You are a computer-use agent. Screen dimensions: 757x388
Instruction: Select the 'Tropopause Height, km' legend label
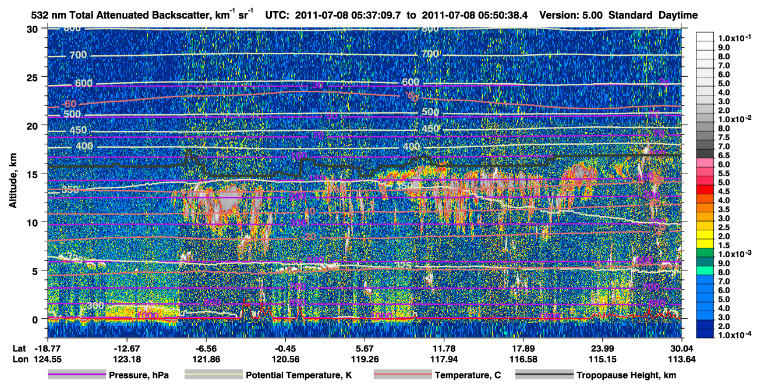pos(627,375)
